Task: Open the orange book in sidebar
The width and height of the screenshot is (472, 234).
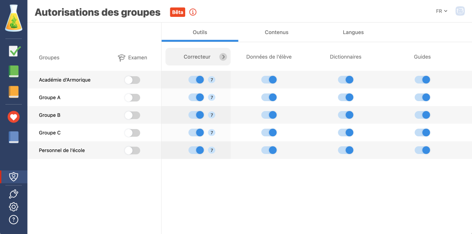Action: click(x=14, y=92)
